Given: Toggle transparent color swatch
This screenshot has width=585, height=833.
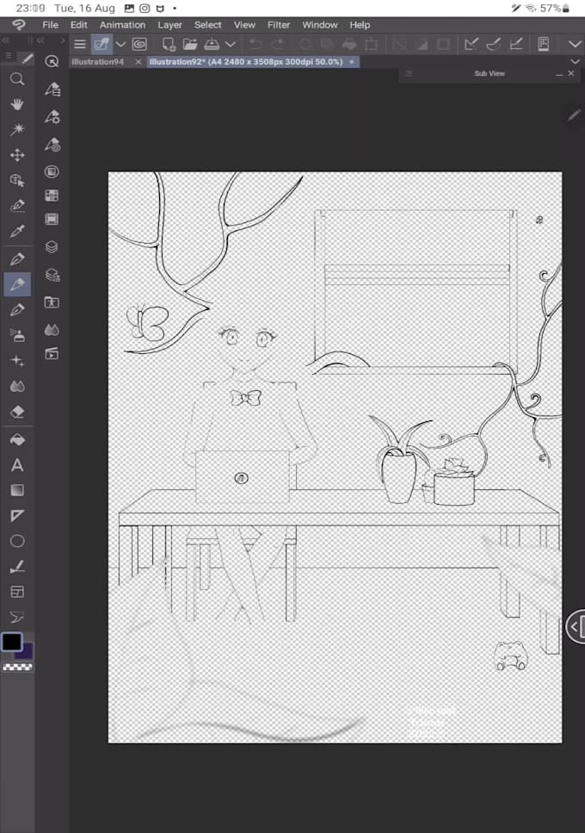Looking at the screenshot, I should (x=17, y=668).
